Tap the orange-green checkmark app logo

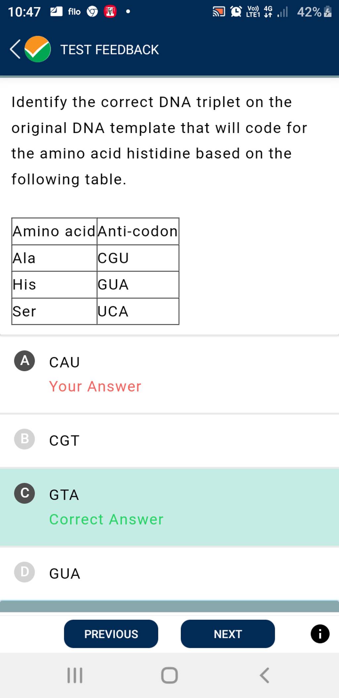click(37, 49)
